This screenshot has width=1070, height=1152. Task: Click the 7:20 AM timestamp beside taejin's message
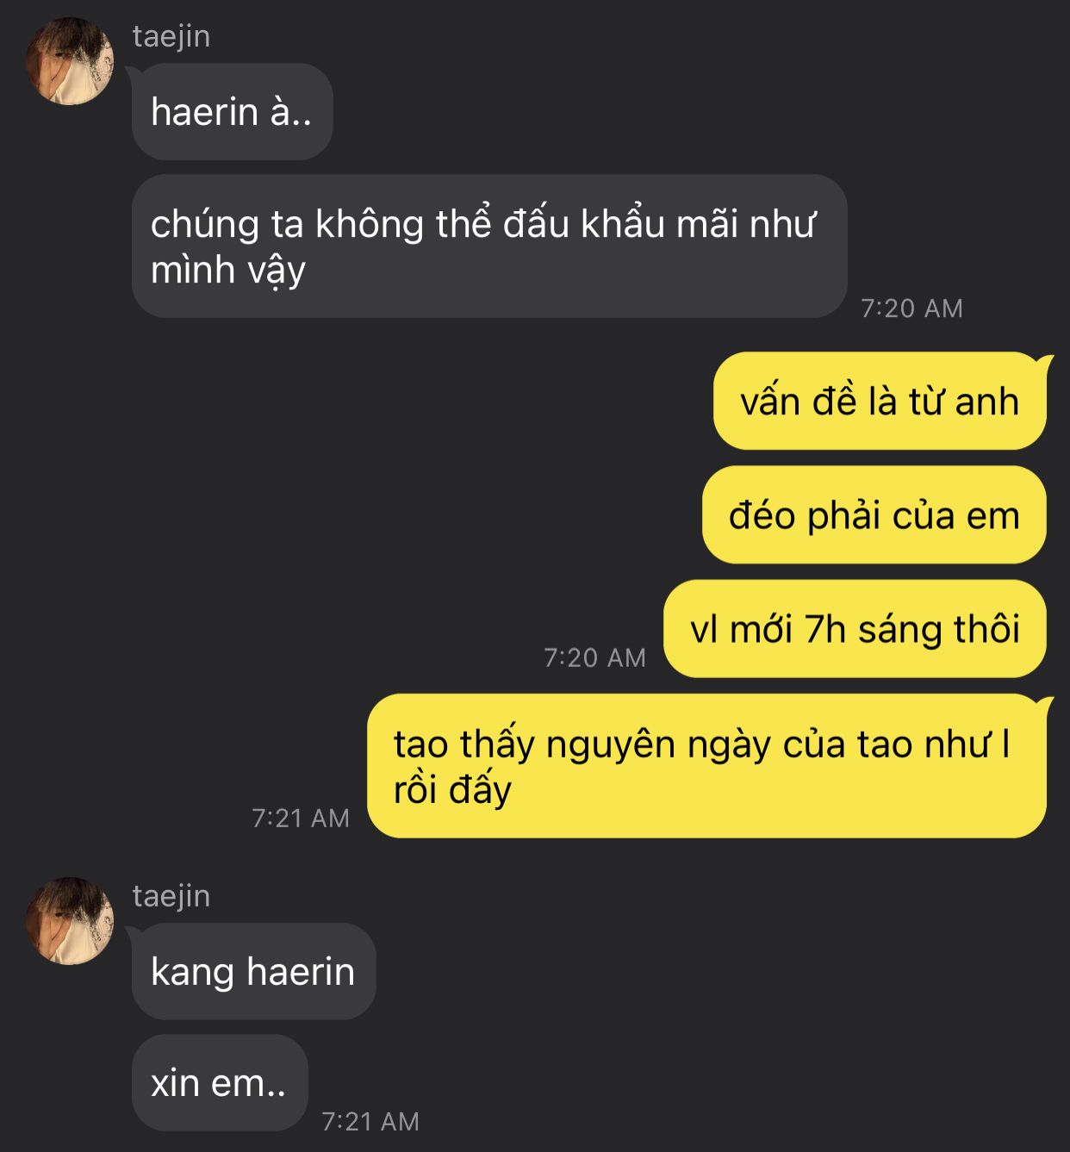[x=912, y=308]
